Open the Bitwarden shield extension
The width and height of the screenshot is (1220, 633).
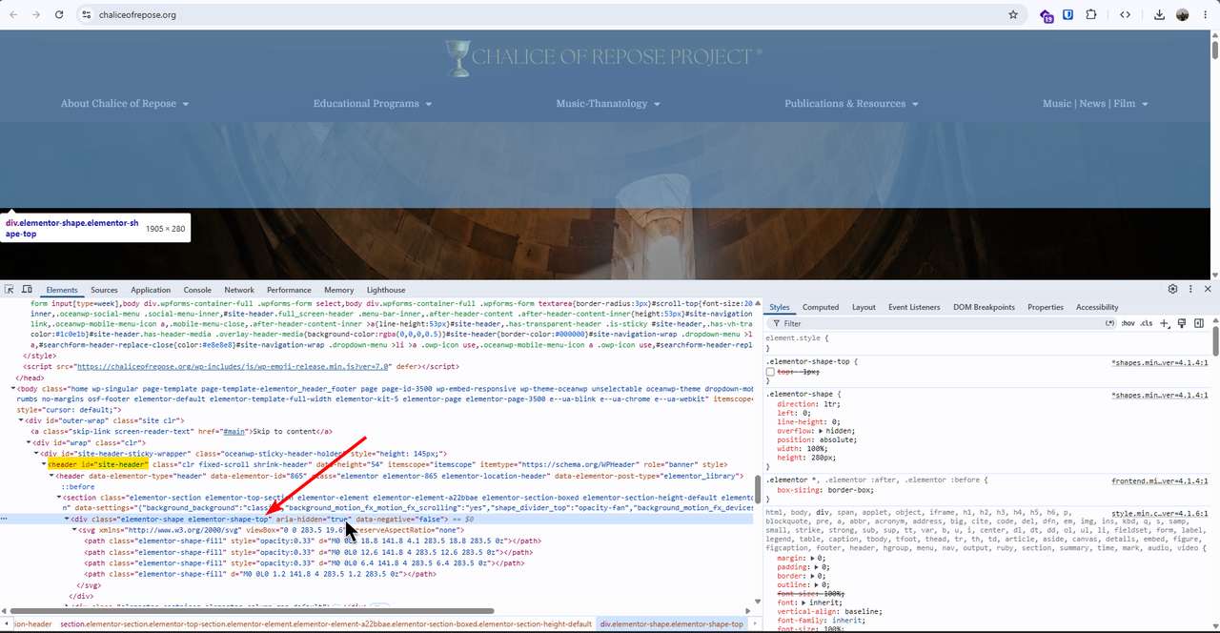(x=1068, y=15)
